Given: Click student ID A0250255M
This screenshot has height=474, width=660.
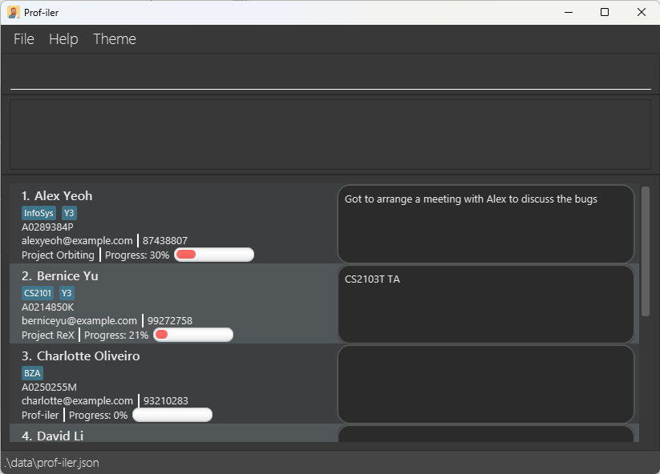Looking at the screenshot, I should (49, 387).
